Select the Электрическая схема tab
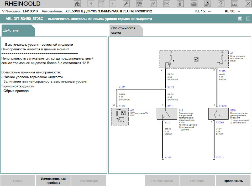 [x=126, y=30]
